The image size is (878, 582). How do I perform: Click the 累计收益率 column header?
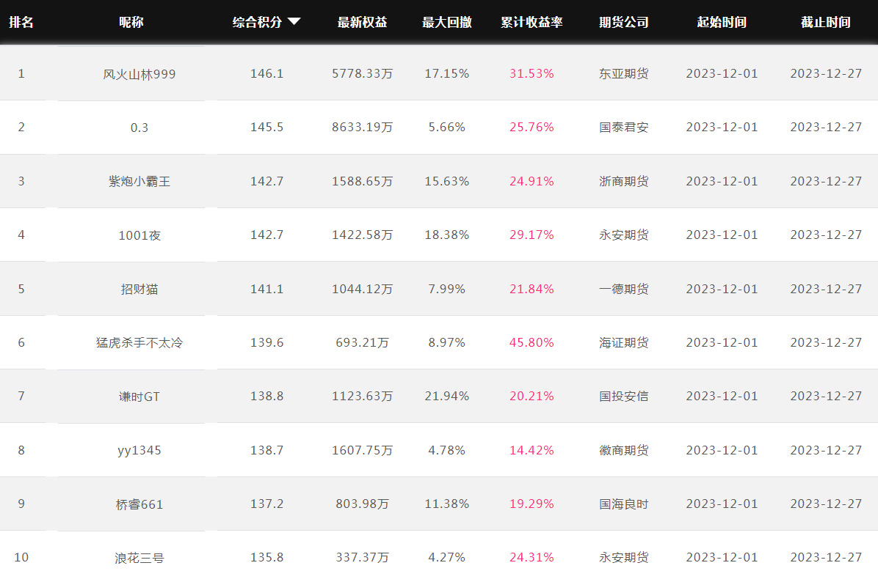click(x=531, y=23)
